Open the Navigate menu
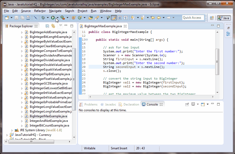 [x=55, y=11]
